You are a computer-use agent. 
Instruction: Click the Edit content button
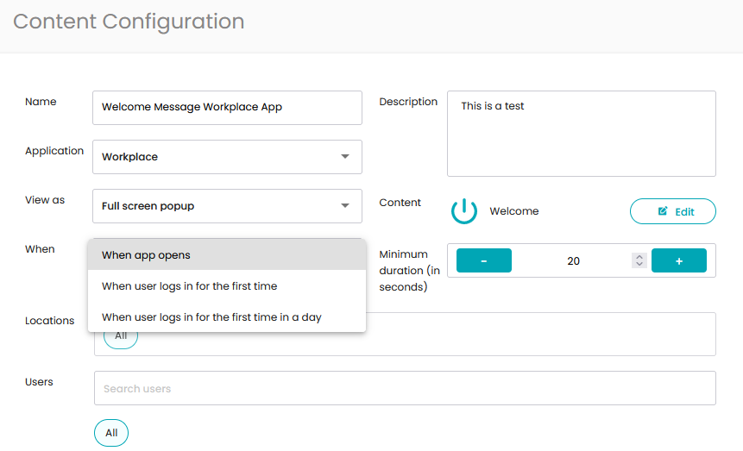672,211
